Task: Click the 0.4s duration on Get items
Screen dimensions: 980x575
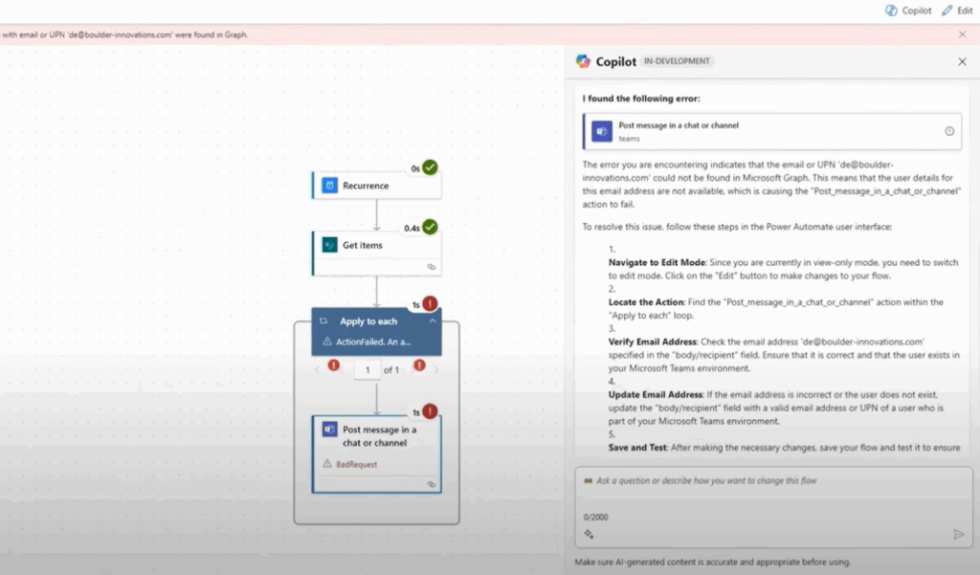Action: [412, 228]
